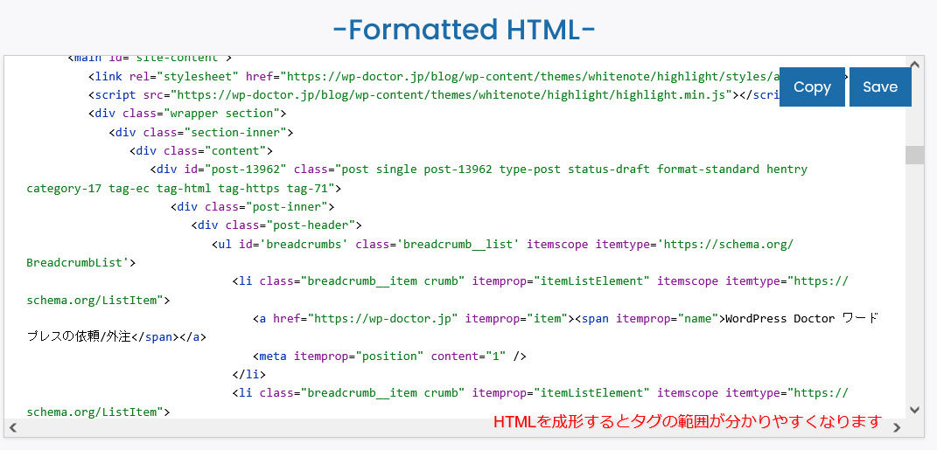Click the BreadcrumbList'> text line
This screenshot has width=937, height=450.
[x=81, y=263]
